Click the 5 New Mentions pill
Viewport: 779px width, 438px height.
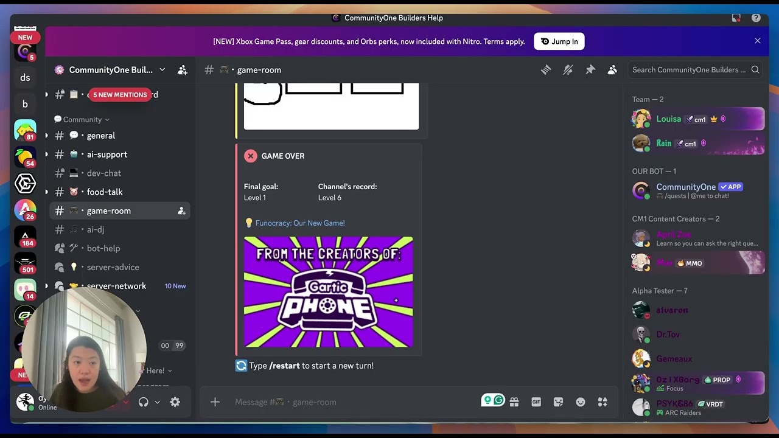(120, 95)
